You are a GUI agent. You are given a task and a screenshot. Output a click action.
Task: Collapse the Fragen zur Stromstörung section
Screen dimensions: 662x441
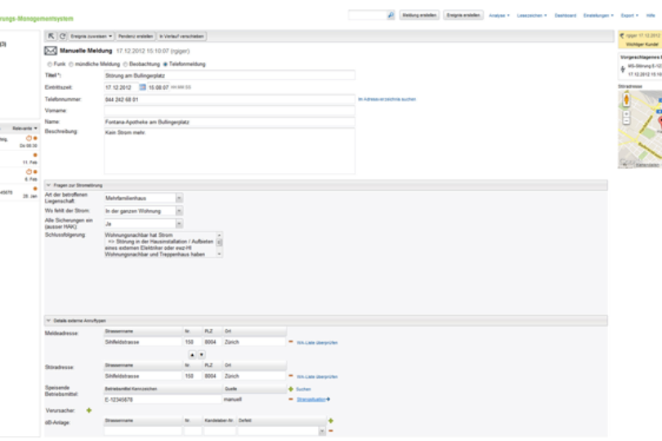coord(48,185)
